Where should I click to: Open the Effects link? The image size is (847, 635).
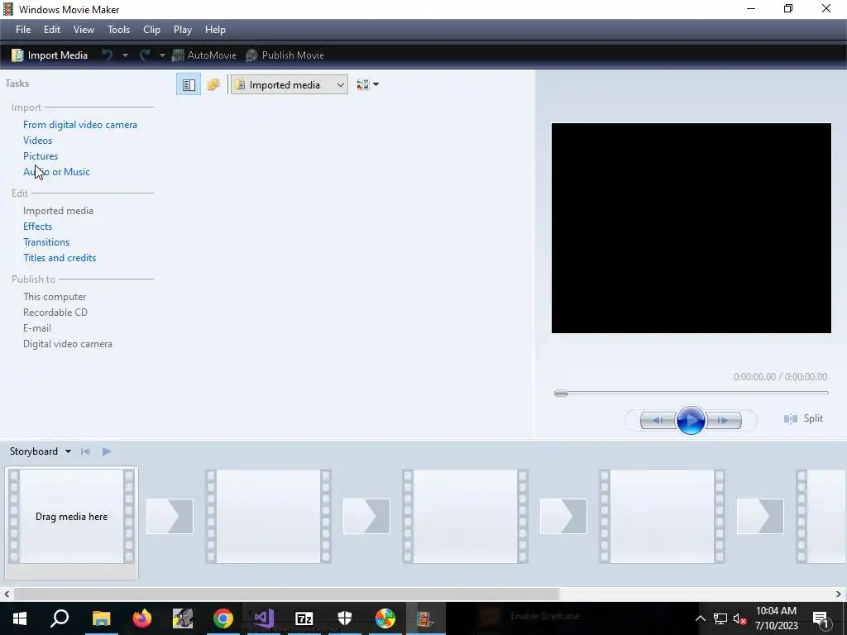point(38,227)
